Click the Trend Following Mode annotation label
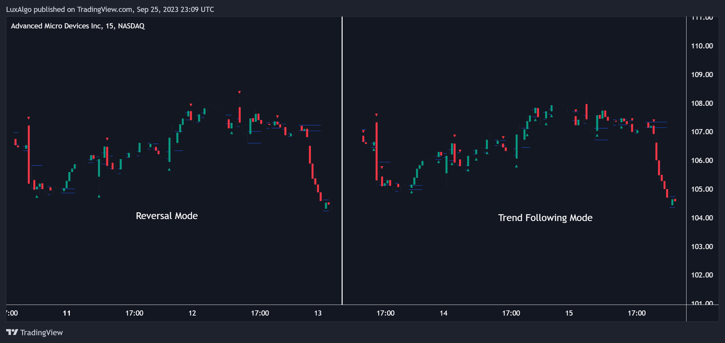Image resolution: width=725 pixels, height=343 pixels. [545, 217]
